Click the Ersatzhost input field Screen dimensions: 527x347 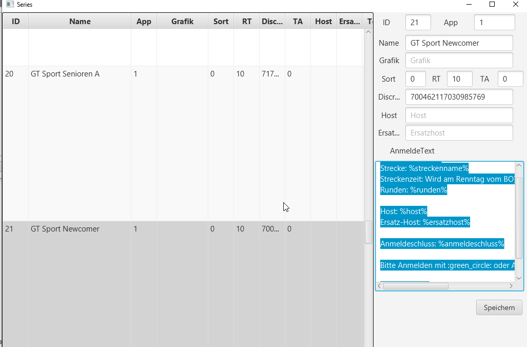(x=459, y=133)
